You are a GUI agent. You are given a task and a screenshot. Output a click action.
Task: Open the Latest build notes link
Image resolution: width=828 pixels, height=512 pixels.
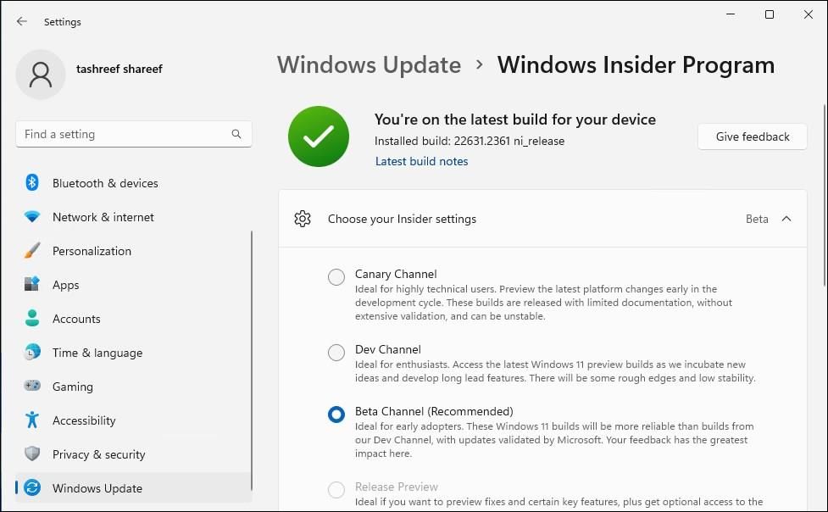coord(421,161)
